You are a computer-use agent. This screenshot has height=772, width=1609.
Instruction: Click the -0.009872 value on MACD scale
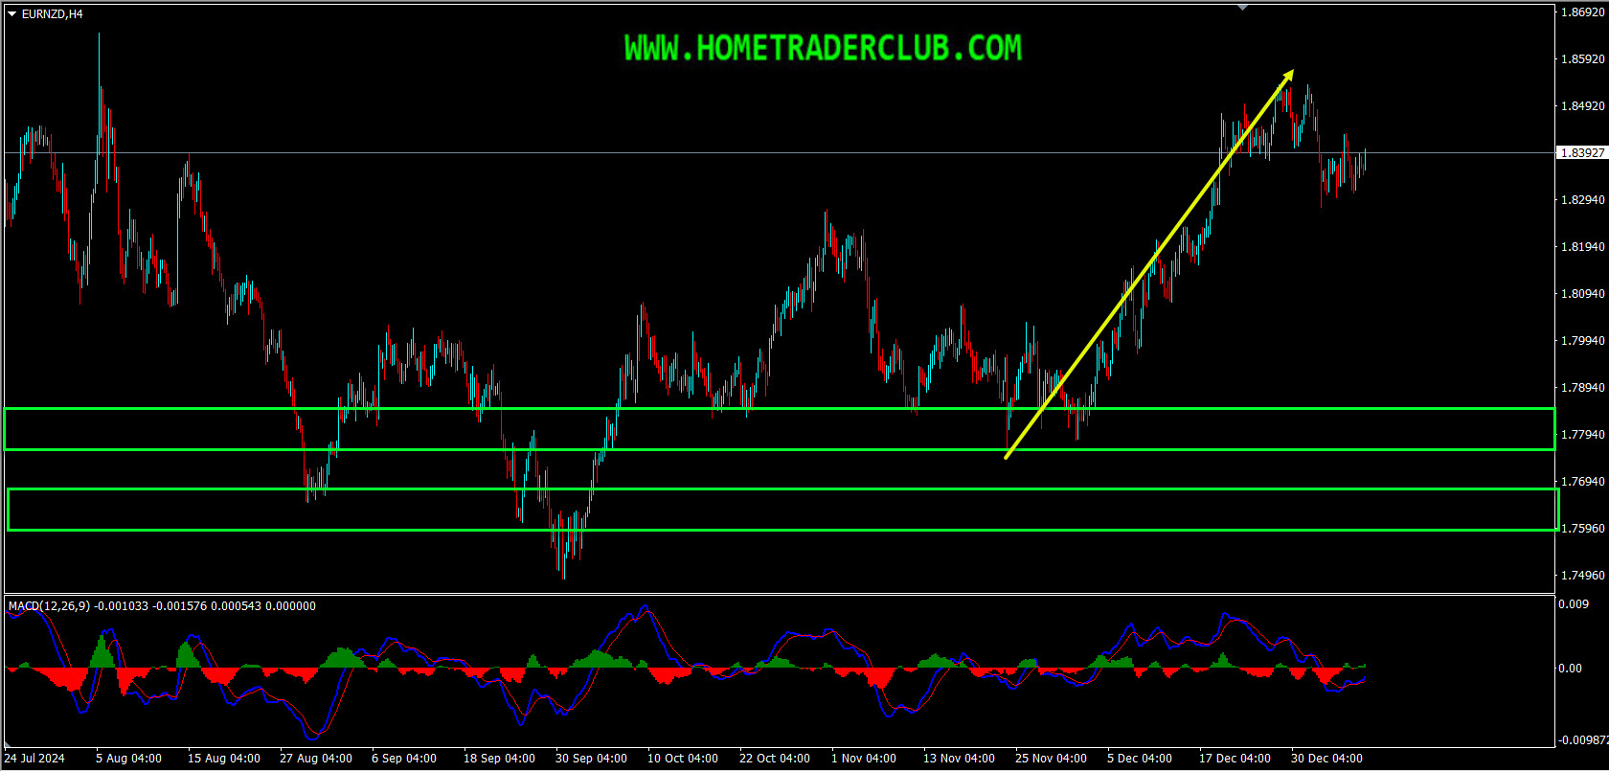(1582, 740)
